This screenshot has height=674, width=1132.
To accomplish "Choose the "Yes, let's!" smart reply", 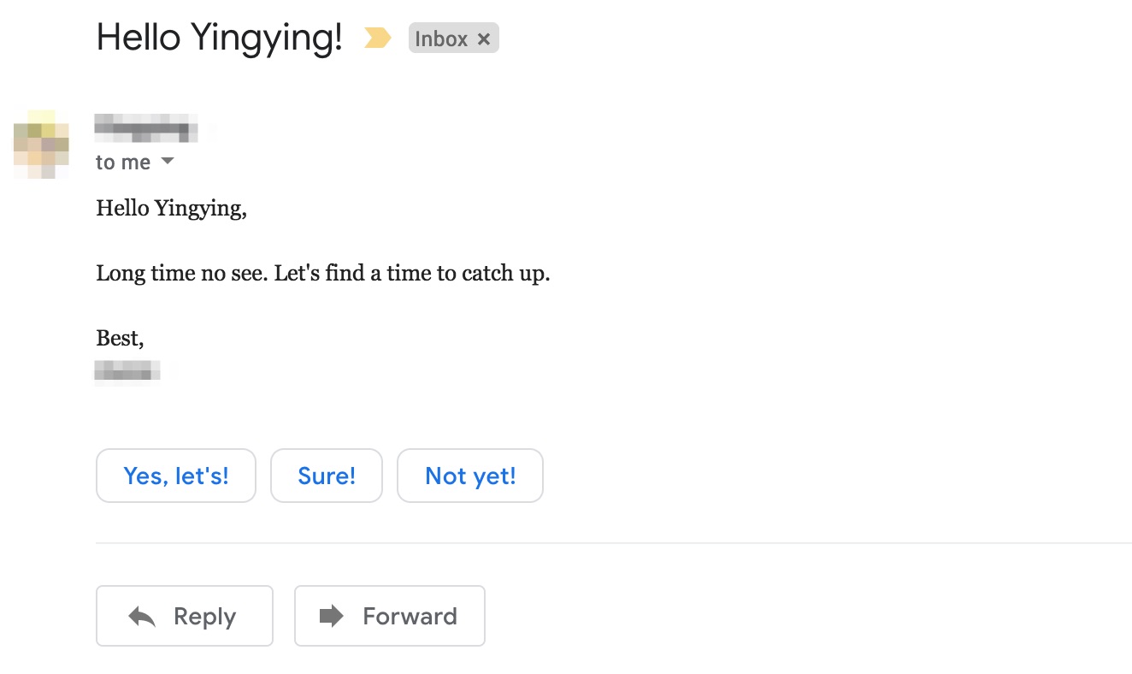I will [x=176, y=476].
